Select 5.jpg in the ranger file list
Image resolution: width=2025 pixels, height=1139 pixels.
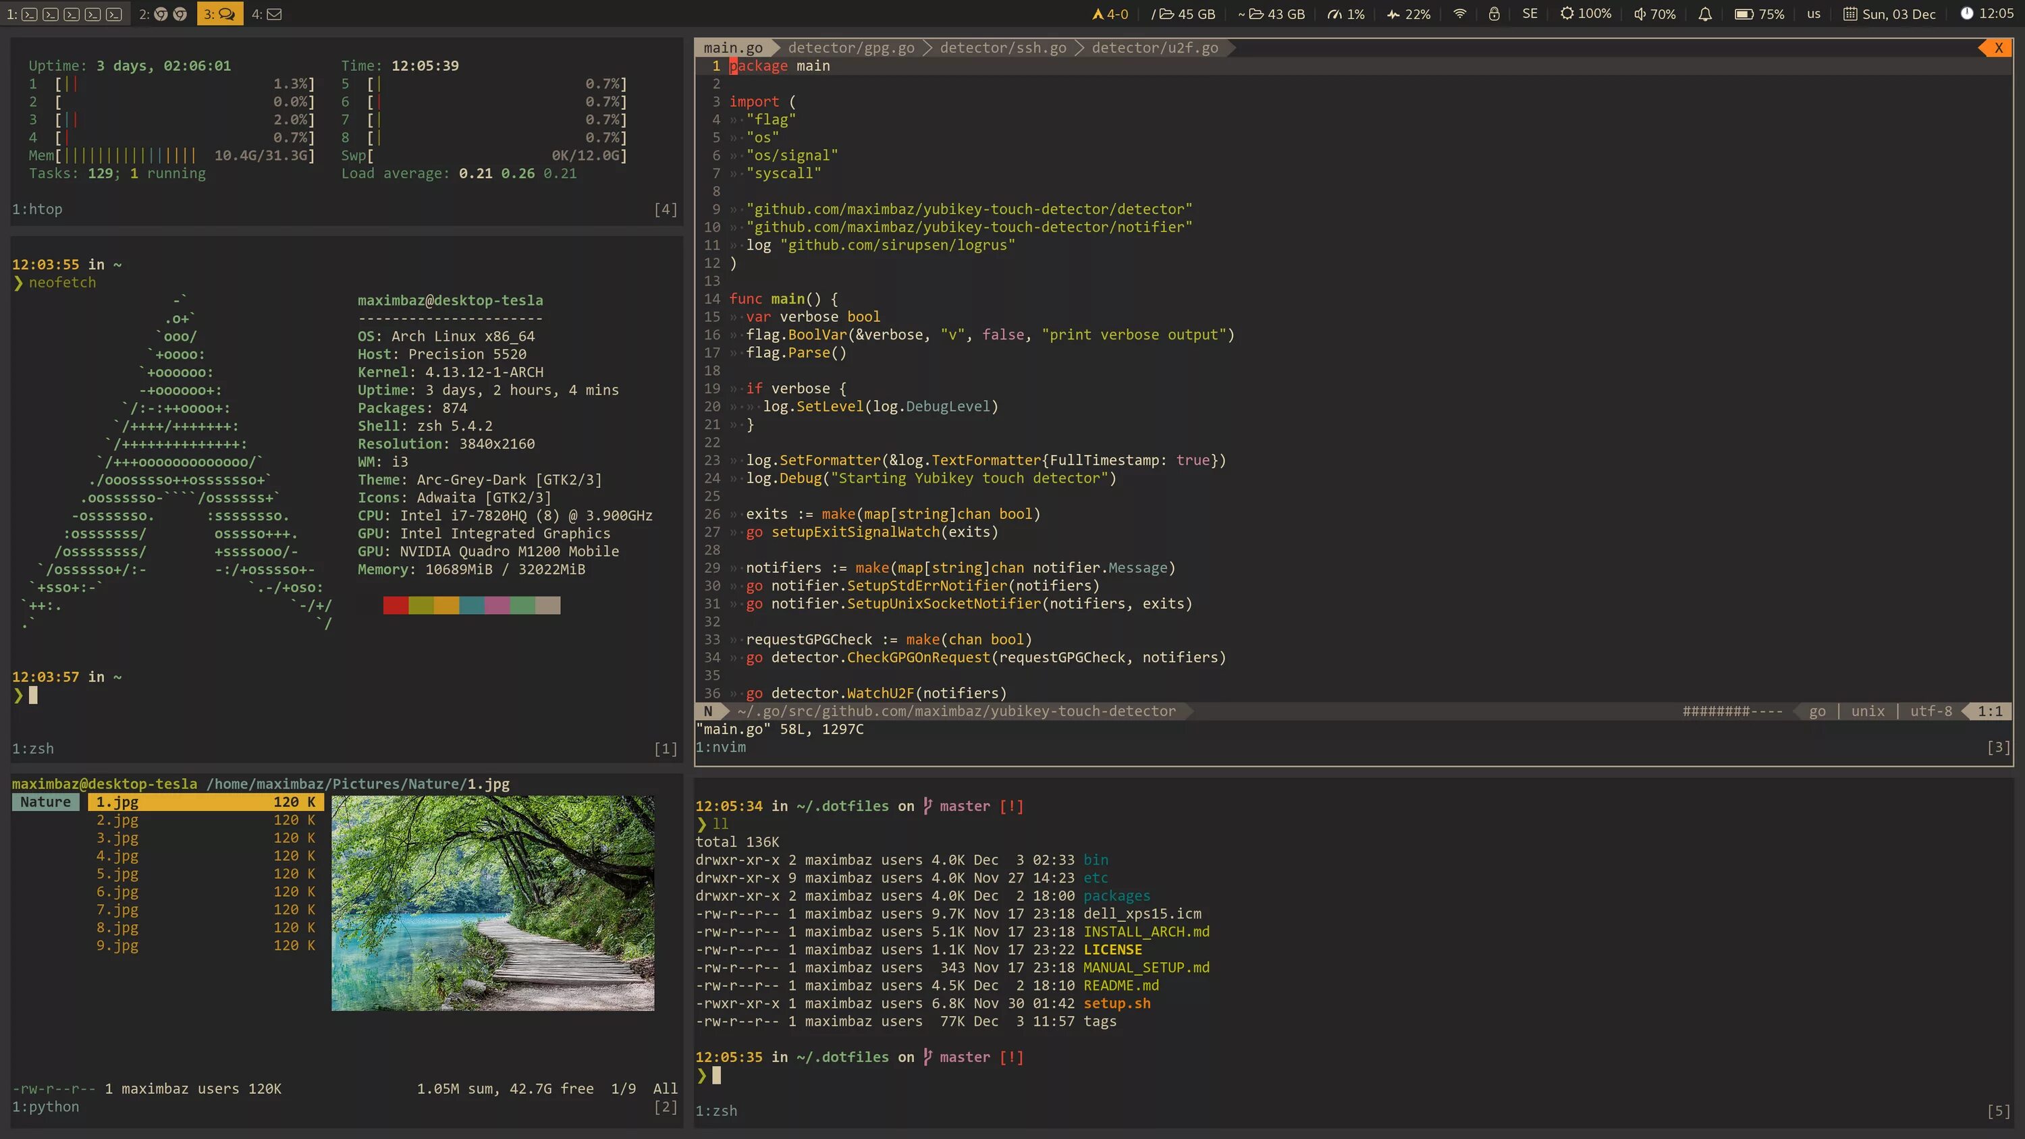click(x=206, y=873)
